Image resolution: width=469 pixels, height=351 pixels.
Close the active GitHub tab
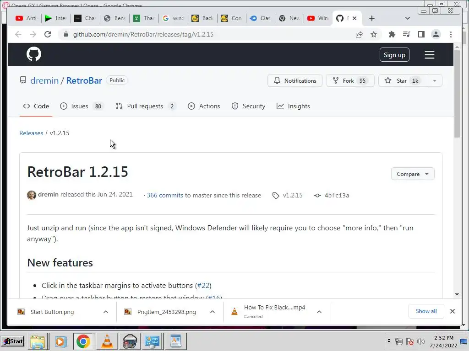coord(354,18)
